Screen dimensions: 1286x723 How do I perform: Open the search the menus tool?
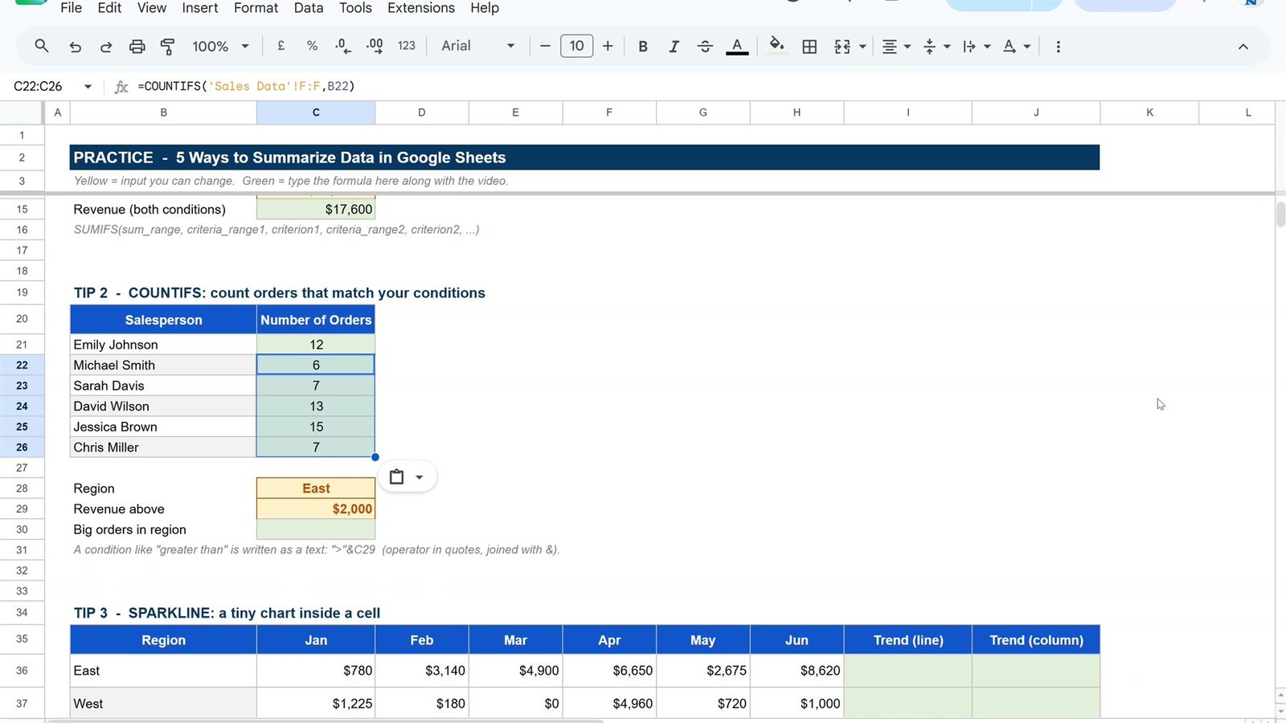click(x=42, y=46)
